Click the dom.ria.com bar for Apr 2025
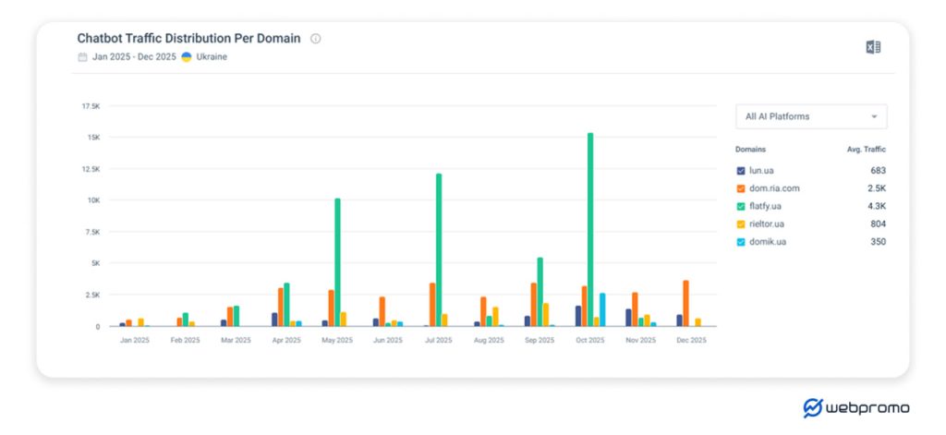The image size is (946, 435). coord(281,308)
